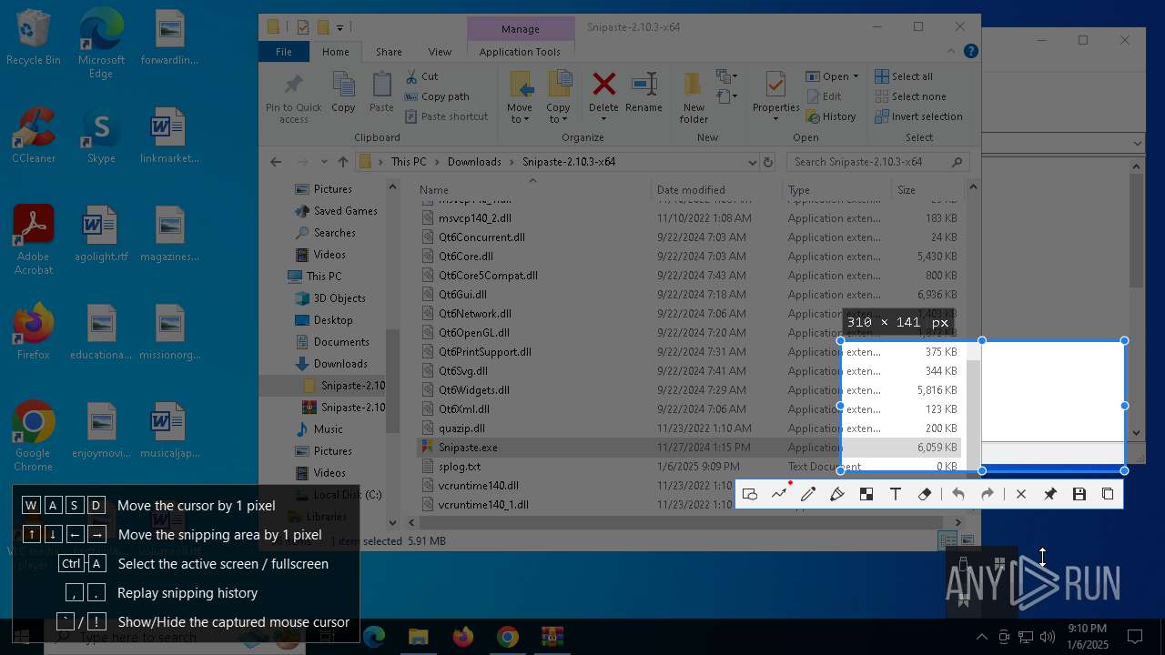Viewport: 1165px width, 655px height.
Task: Copy snip to clipboard
Action: tap(1108, 494)
